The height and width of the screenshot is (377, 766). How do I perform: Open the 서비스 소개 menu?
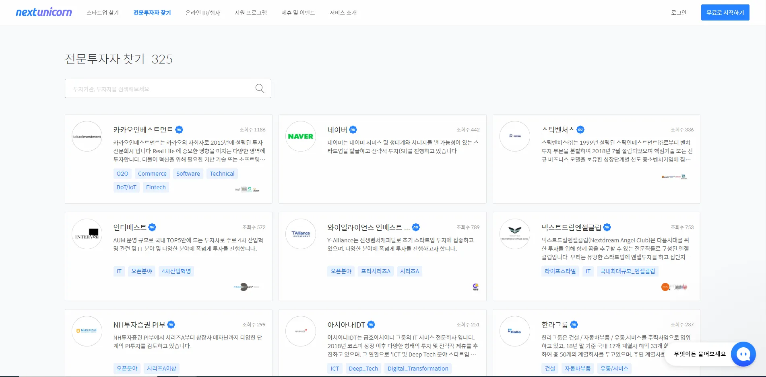[343, 13]
